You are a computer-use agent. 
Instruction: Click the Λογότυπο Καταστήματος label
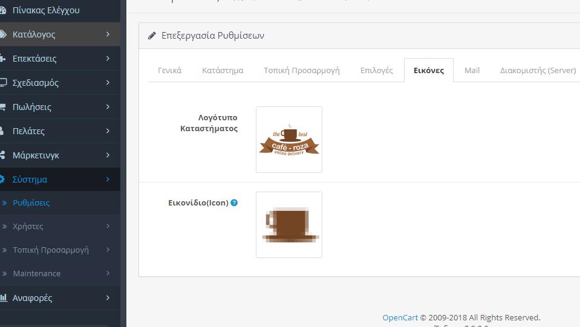(209, 123)
